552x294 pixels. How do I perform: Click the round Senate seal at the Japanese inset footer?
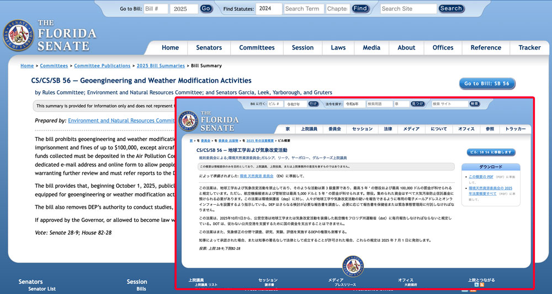[x=353, y=266]
